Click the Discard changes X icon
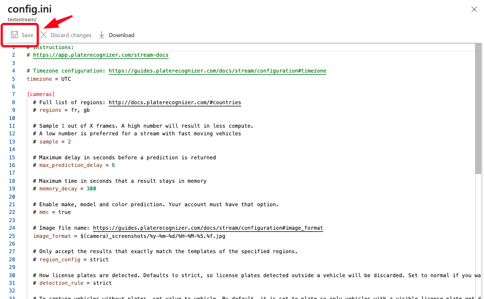 click(44, 35)
